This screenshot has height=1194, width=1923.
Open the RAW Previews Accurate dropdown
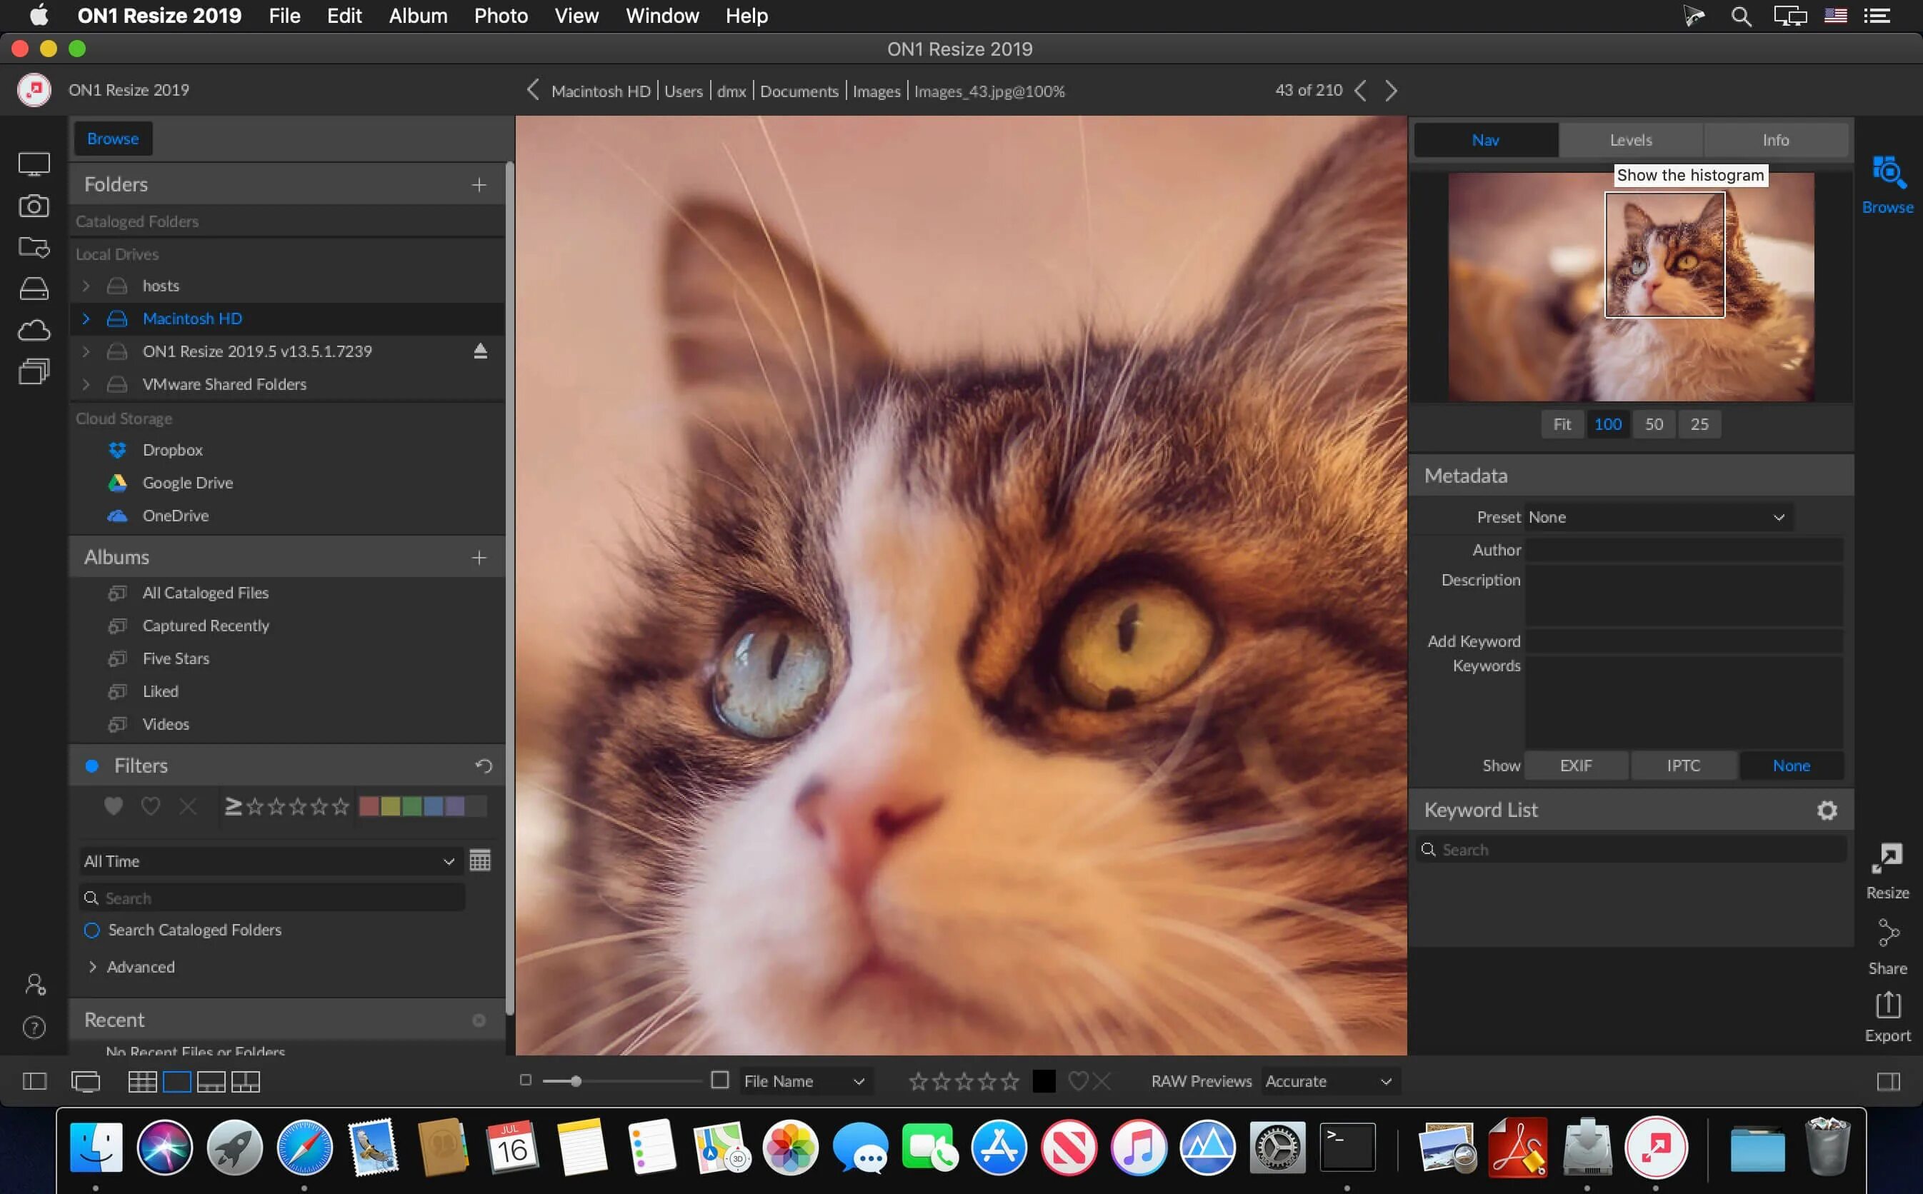coord(1327,1081)
